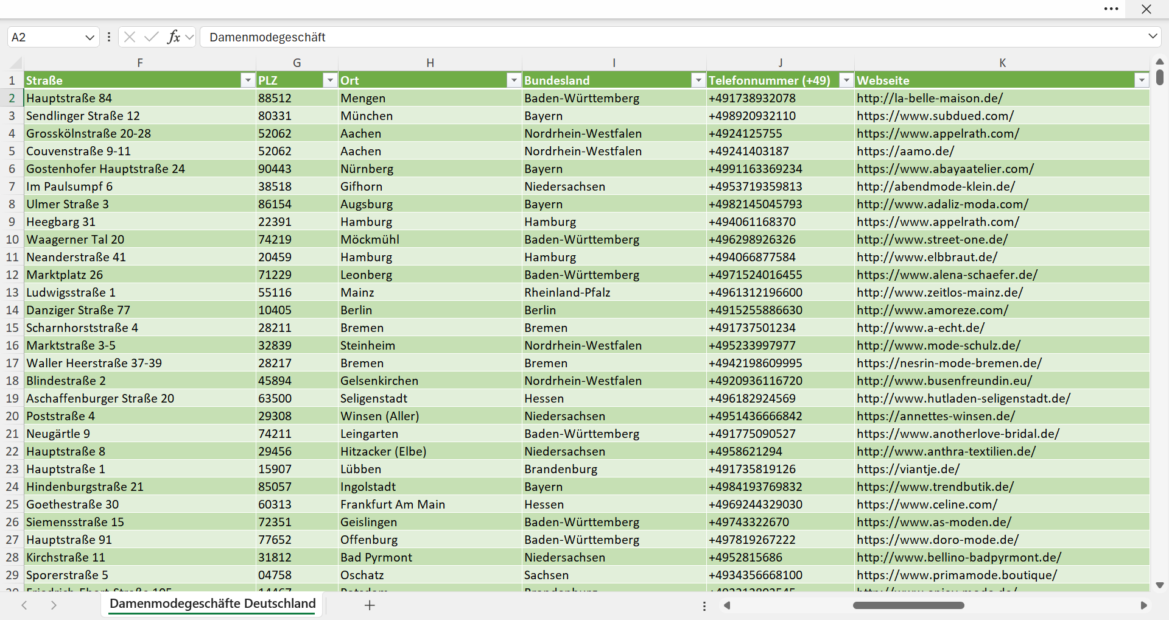Open the Webseite column filter dropdown
The image size is (1169, 620).
pos(1141,80)
